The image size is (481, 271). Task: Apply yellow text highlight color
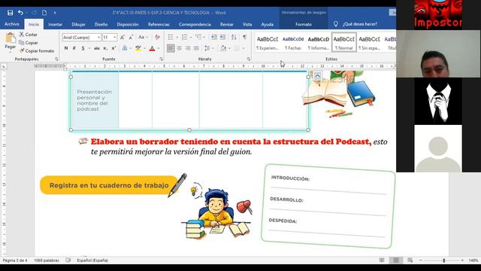[138, 48]
